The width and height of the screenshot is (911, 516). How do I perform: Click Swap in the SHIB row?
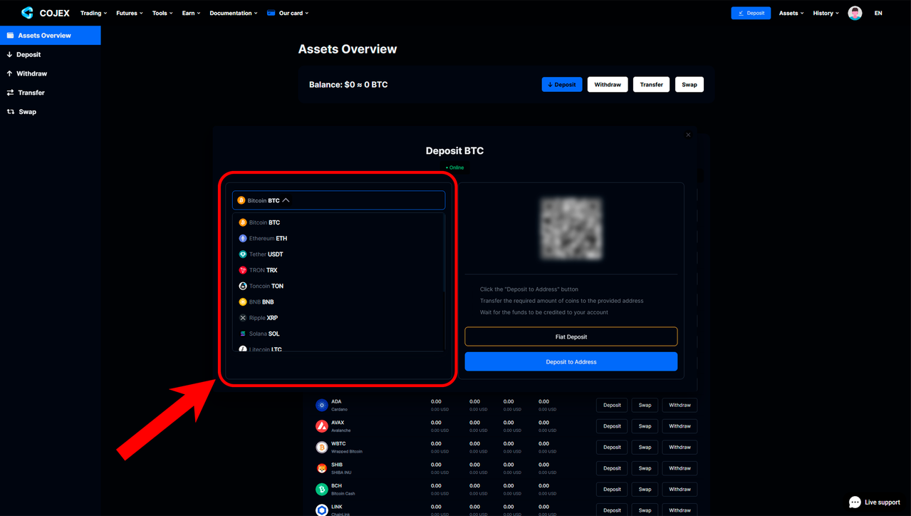(645, 468)
